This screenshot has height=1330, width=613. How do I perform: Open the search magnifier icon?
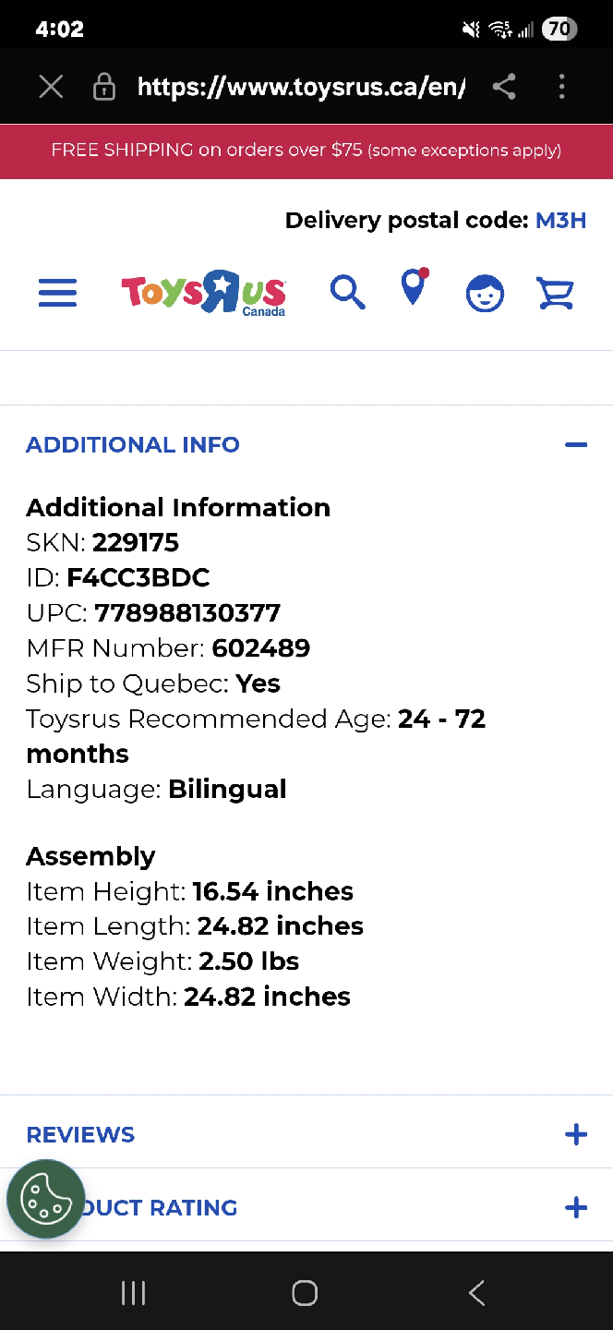[347, 293]
